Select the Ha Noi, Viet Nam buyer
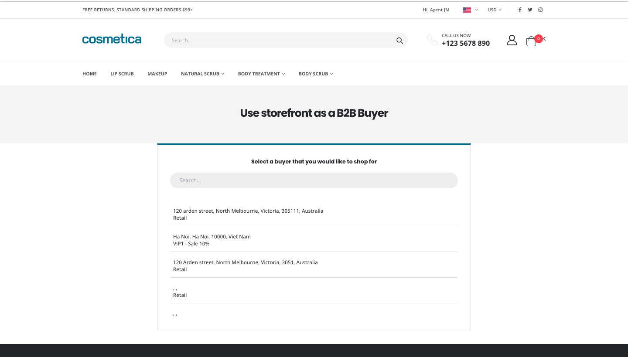This screenshot has width=628, height=357. [x=212, y=240]
